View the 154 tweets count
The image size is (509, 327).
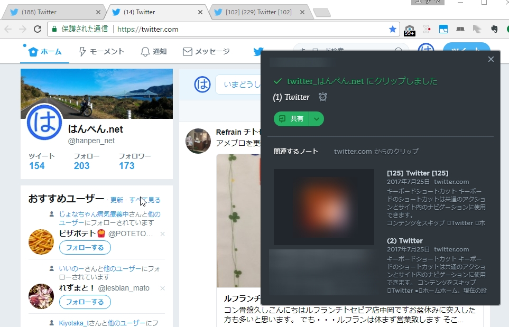[37, 165]
